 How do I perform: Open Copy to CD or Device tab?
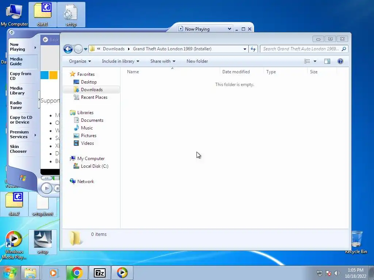coord(23,120)
